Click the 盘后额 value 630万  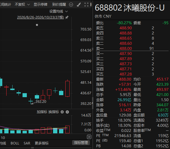163,115
